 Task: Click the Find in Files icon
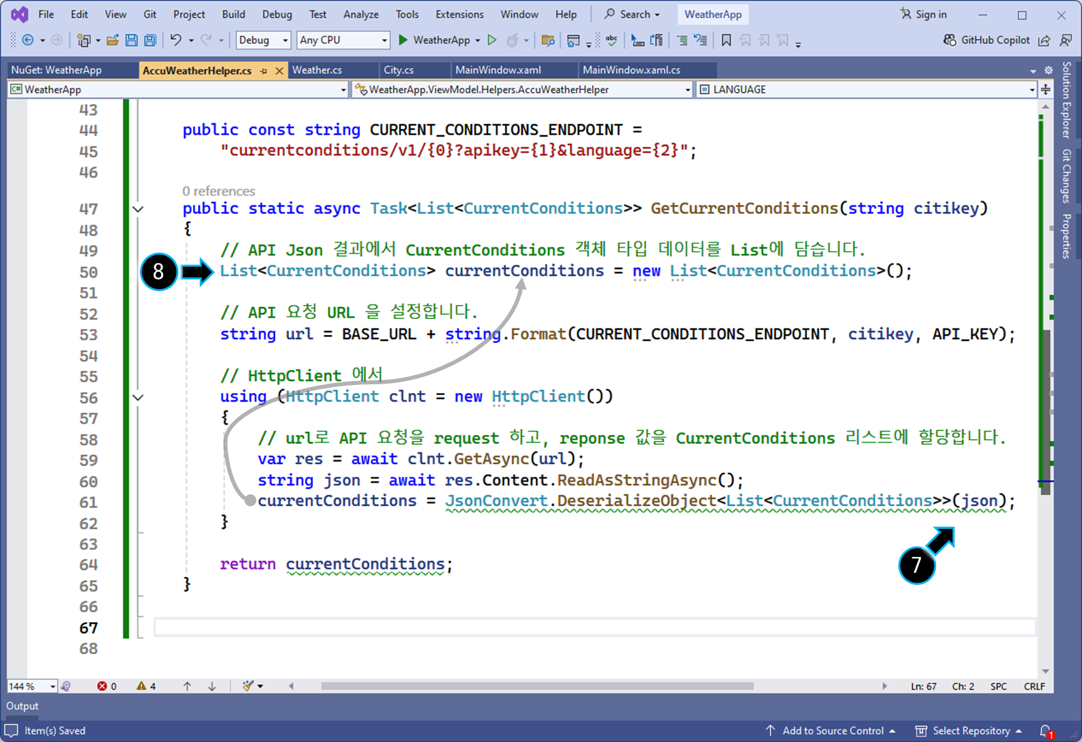point(548,40)
